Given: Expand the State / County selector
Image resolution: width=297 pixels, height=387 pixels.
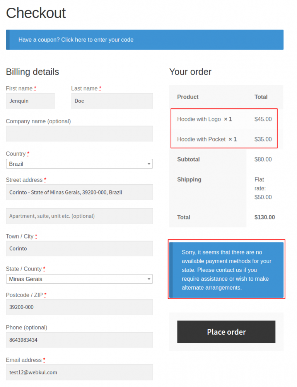Looking at the screenshot, I should [x=79, y=279].
